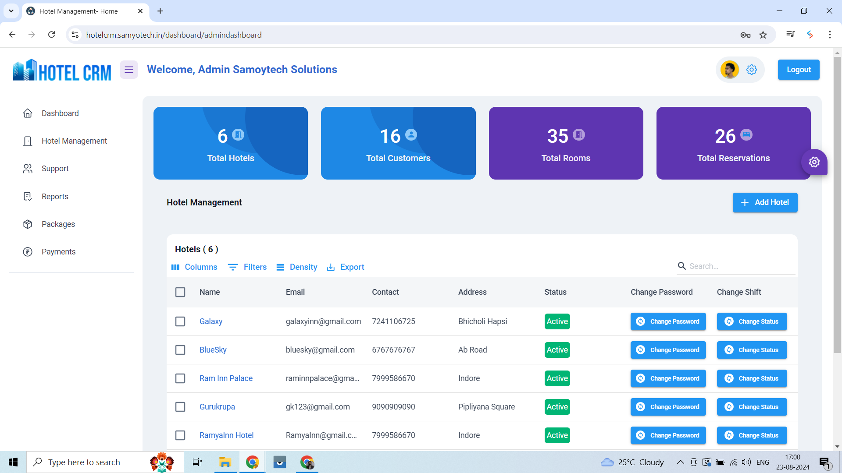Screen dimensions: 842x473
Task: Open the Density options for the table
Action: tap(297, 267)
